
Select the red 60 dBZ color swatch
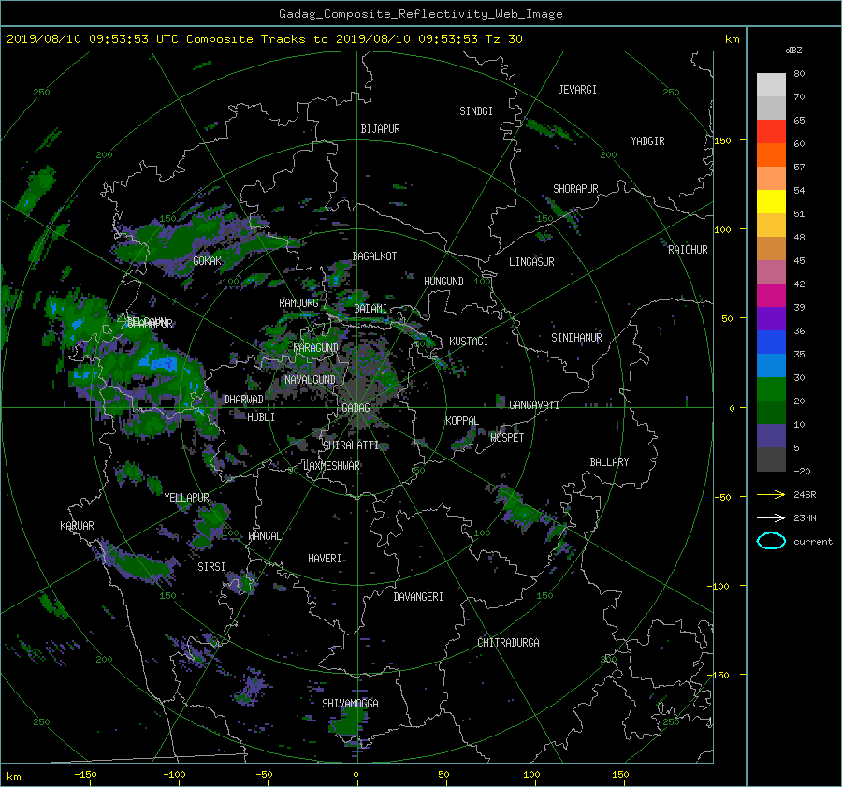point(771,132)
